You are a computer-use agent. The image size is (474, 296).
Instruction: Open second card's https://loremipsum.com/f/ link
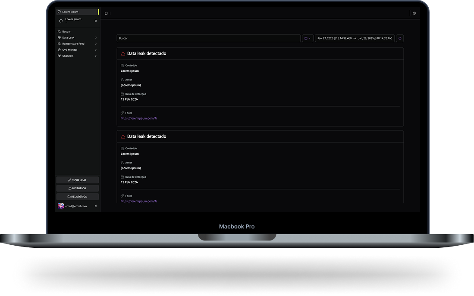coord(139,201)
